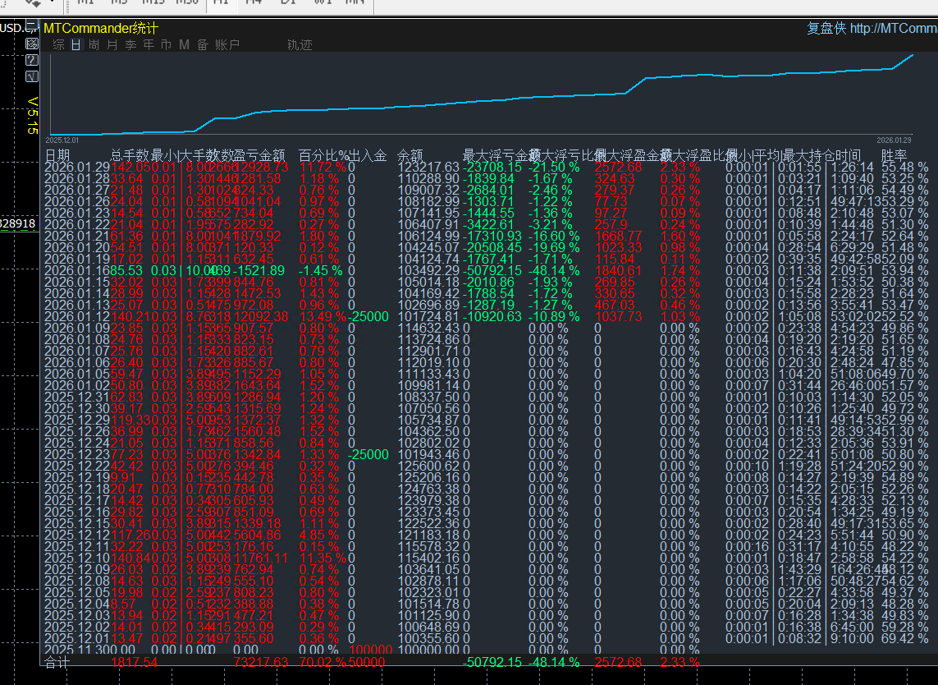Open the 复盘侠 http://MTComm link
938x685 pixels.
(872, 28)
